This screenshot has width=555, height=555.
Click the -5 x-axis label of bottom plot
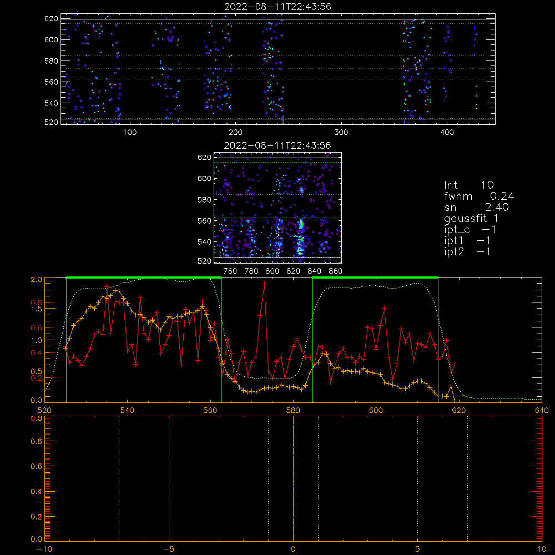(x=169, y=549)
